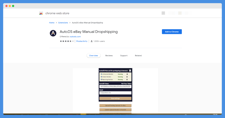Click the users person icon

92,41
